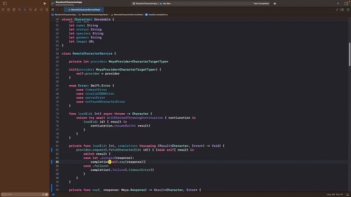Click RemoteCharacterServiceTests in the jump bar
Image resolution: width=351 pixels, height=197 pixels.
click(127, 15)
